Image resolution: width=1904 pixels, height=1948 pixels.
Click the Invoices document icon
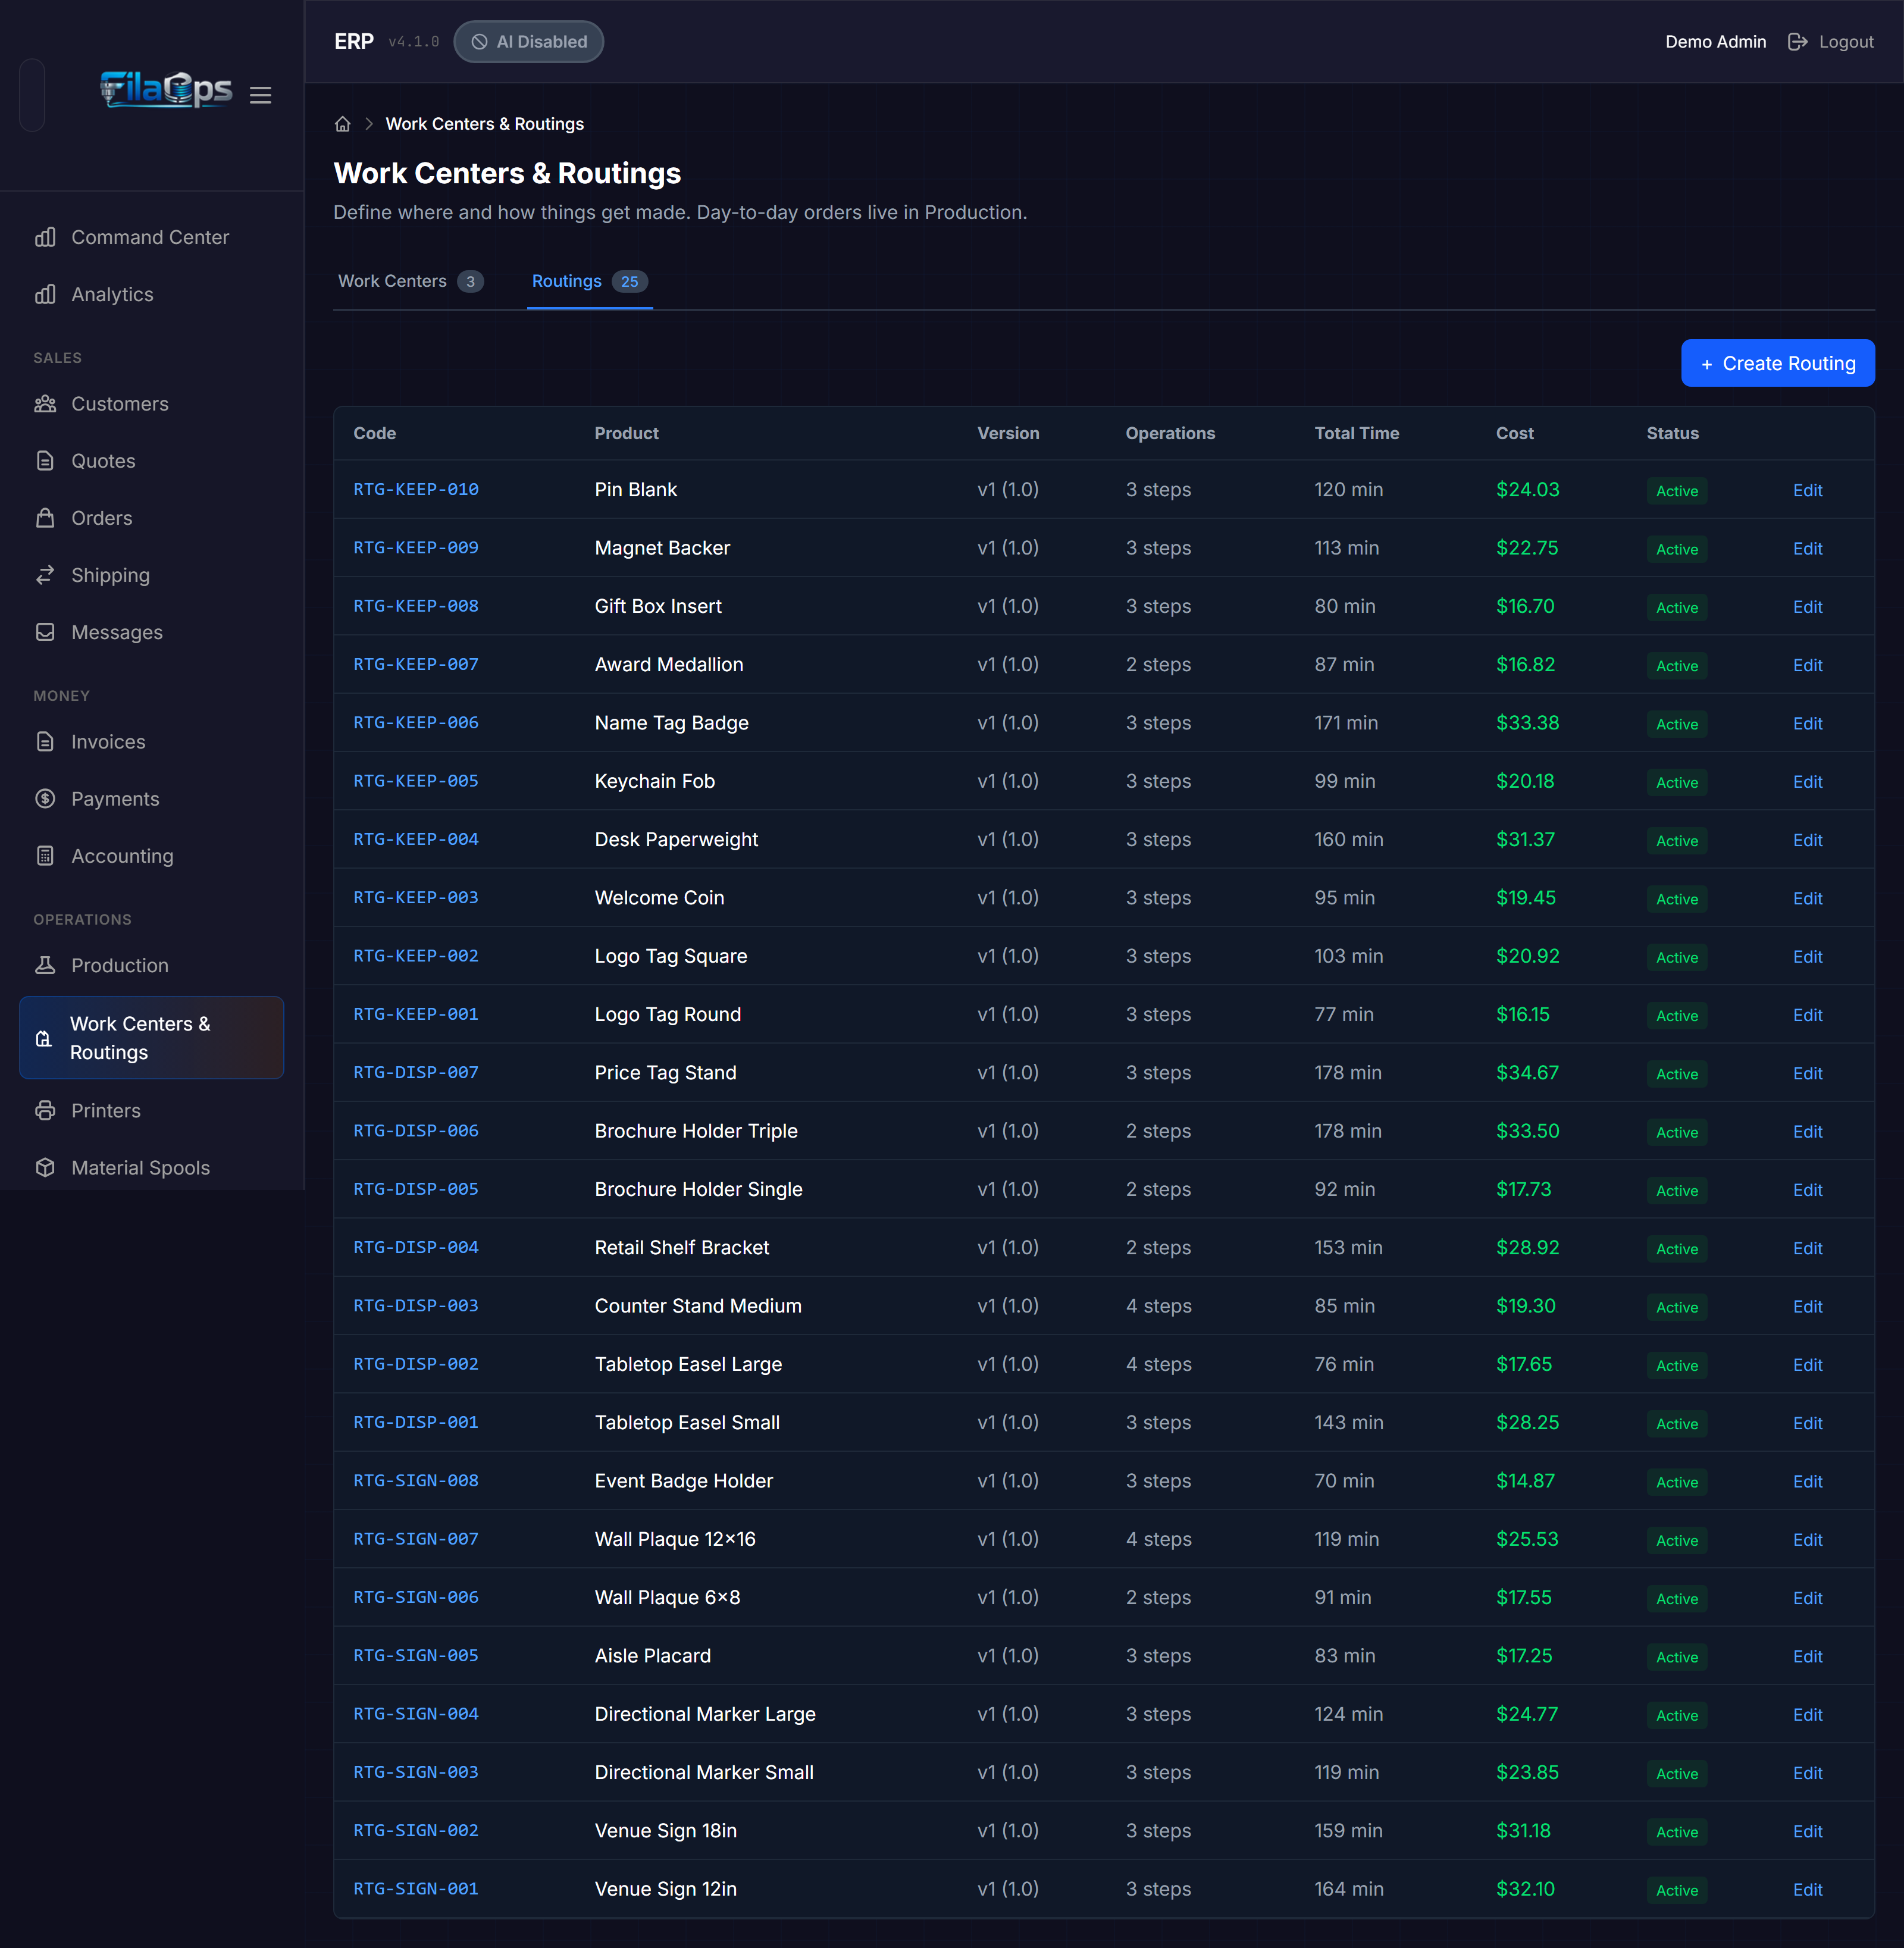click(45, 742)
